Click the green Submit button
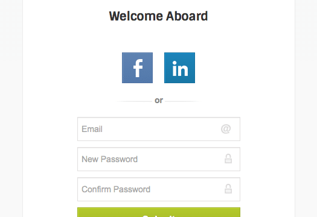 coord(159,212)
